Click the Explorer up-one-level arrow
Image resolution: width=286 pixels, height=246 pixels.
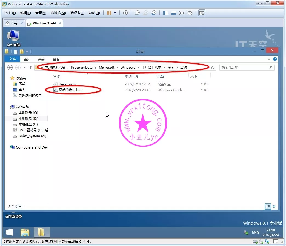31,68
